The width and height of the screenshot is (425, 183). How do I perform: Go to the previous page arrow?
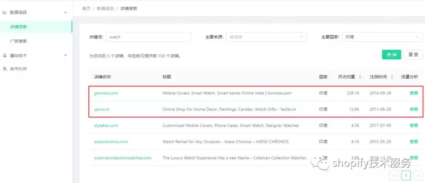point(394,176)
